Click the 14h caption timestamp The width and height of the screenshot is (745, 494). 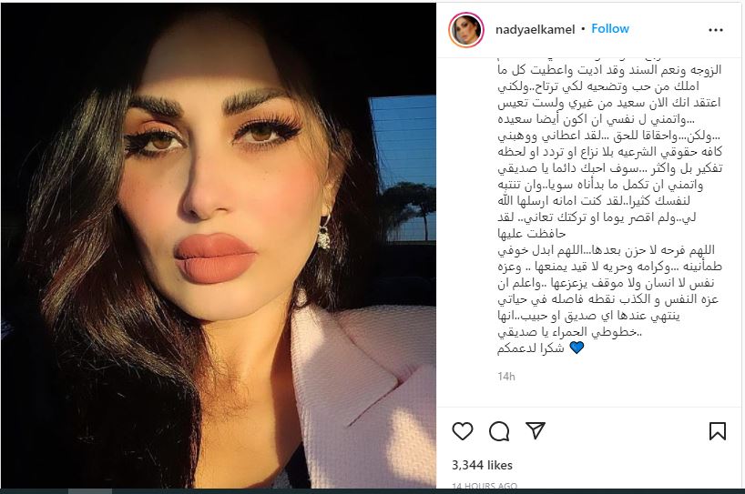point(506,377)
